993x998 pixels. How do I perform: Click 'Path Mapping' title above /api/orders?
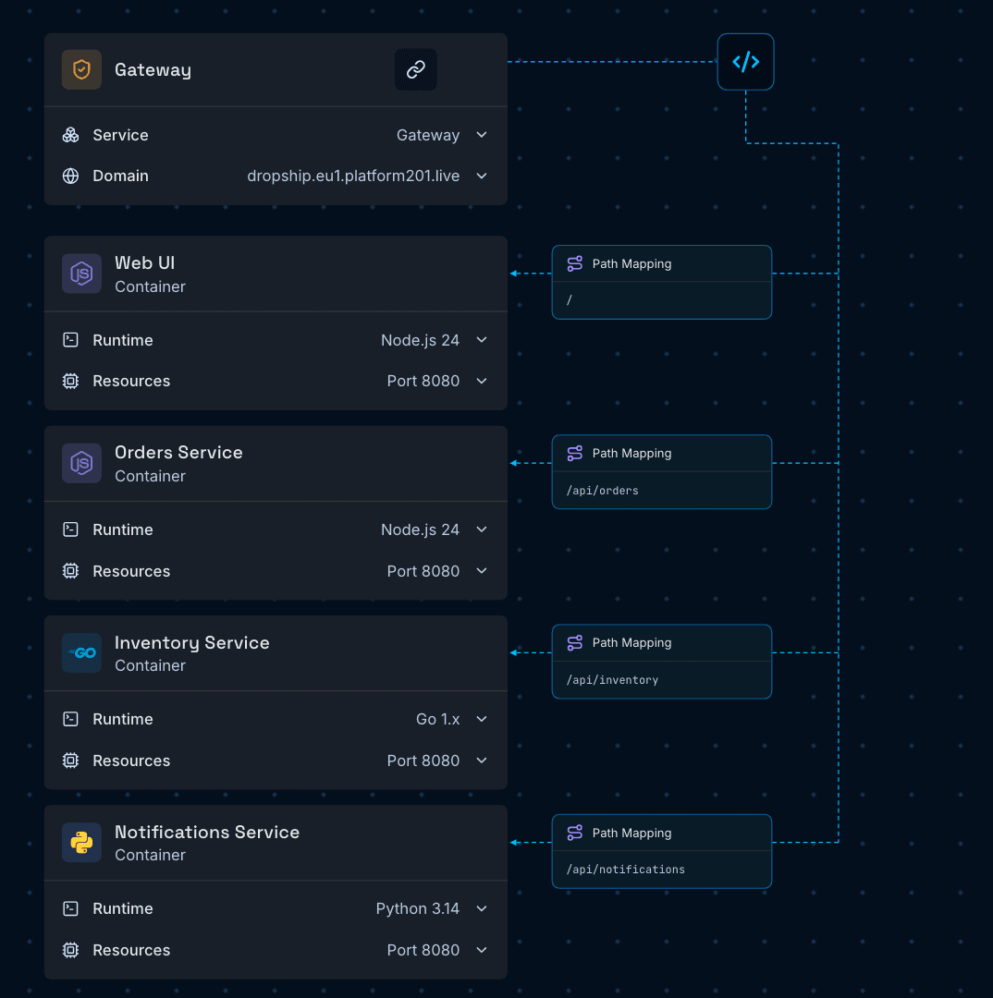click(631, 453)
